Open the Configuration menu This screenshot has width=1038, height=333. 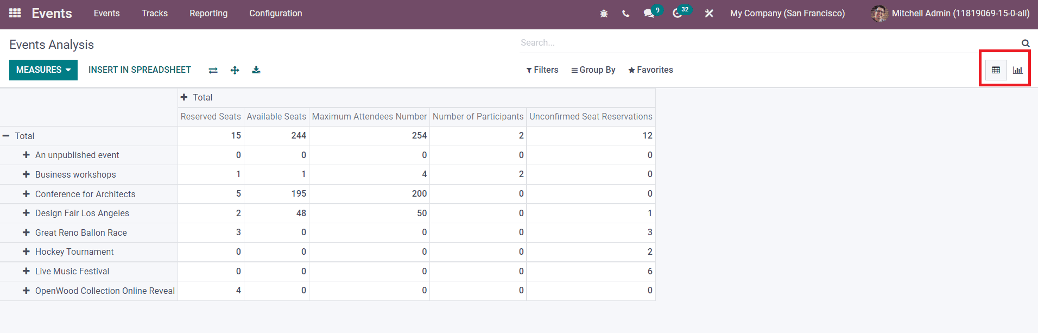coord(275,14)
